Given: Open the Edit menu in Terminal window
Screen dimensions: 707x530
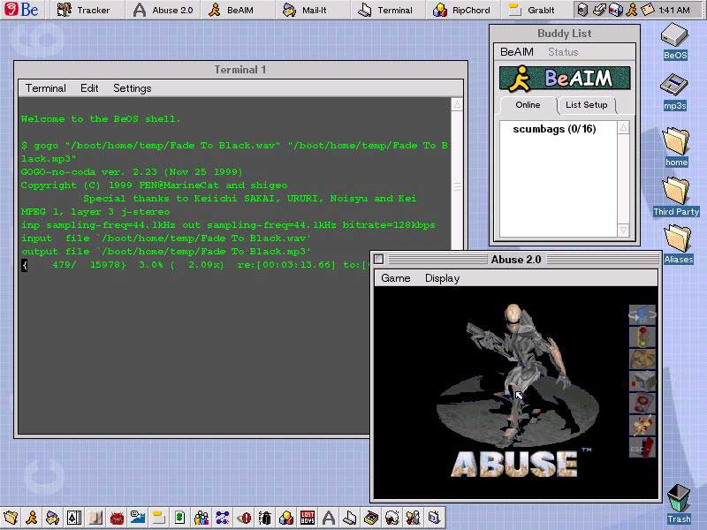Looking at the screenshot, I should (x=89, y=88).
